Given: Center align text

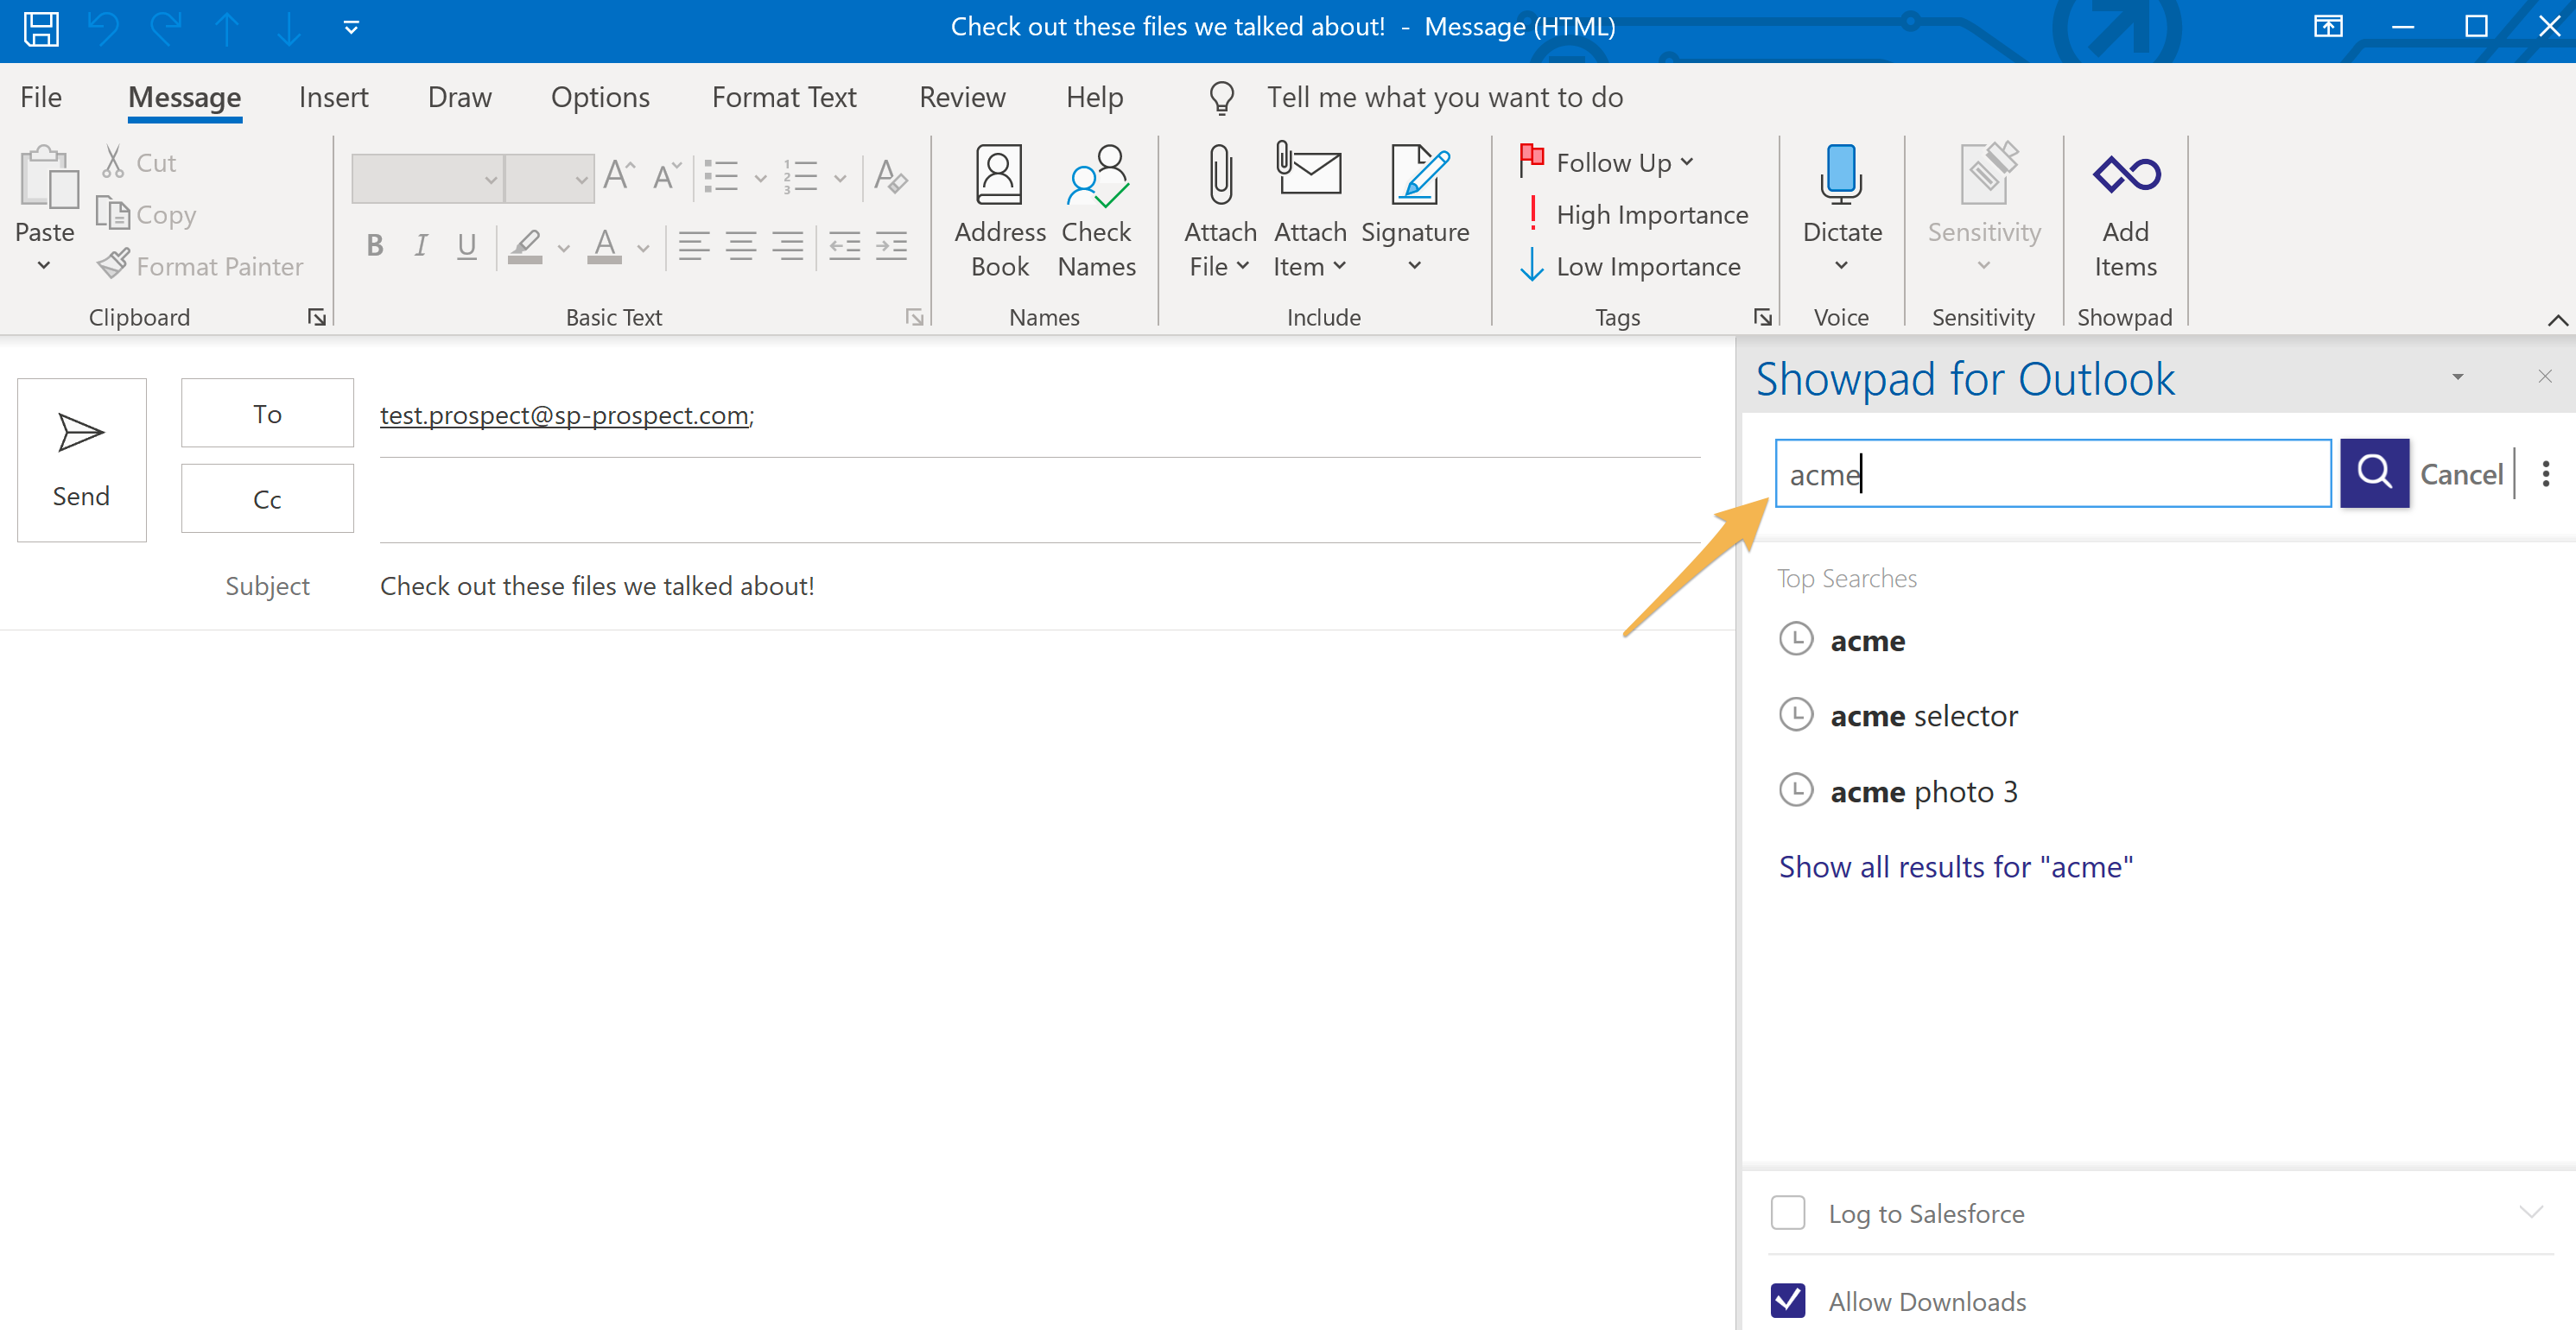Looking at the screenshot, I should [741, 245].
